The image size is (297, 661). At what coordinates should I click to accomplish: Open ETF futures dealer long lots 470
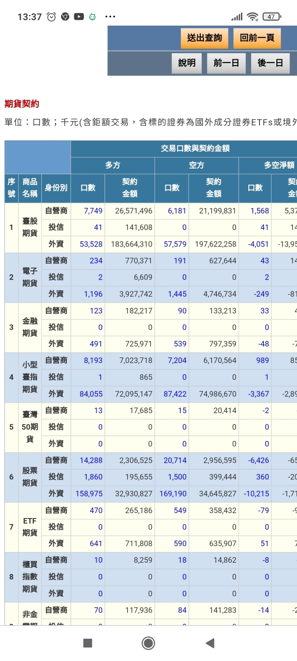coord(96,510)
